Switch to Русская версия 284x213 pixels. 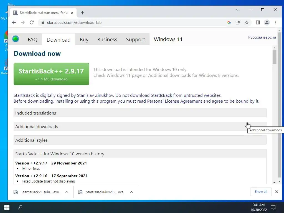[262, 37]
